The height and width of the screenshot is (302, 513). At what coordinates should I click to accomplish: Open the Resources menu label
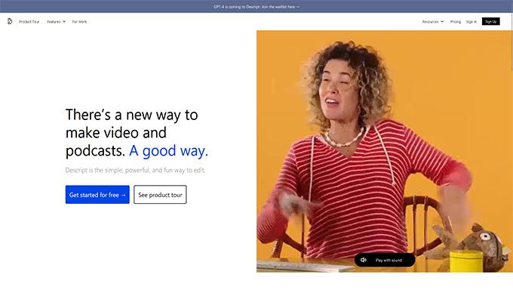(x=430, y=22)
